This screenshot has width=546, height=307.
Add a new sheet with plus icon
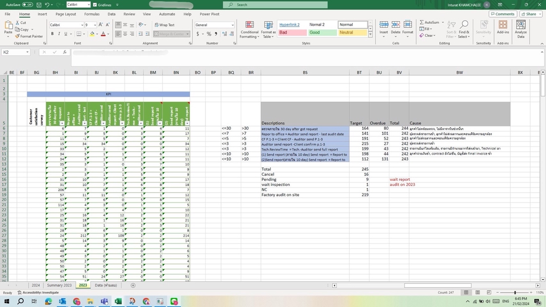[x=133, y=285]
